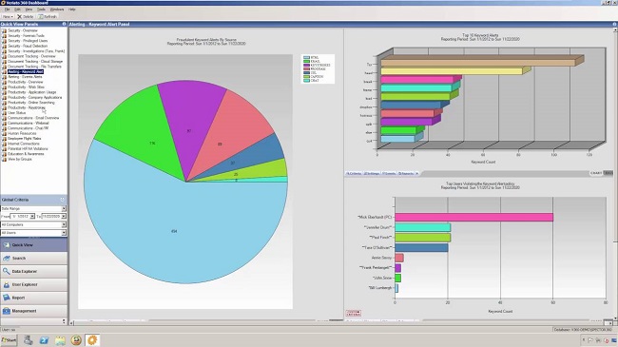This screenshot has height=347, width=618.
Task: Click the Data Explorer navigation button
Action: [34, 271]
